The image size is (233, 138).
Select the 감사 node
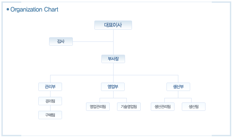[x=61, y=41]
